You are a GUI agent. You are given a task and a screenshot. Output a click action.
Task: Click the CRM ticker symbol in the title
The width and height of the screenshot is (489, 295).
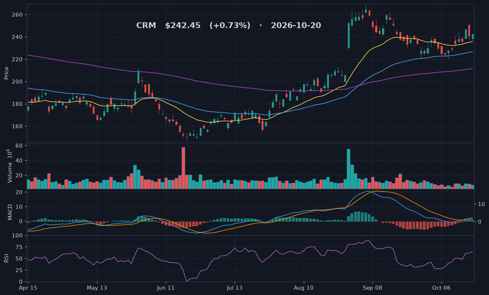[x=146, y=25]
